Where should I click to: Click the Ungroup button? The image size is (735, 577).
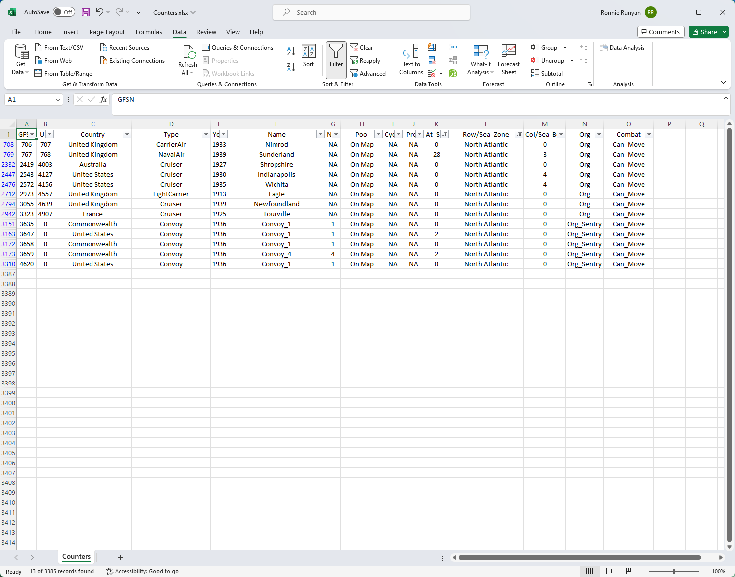click(x=548, y=61)
